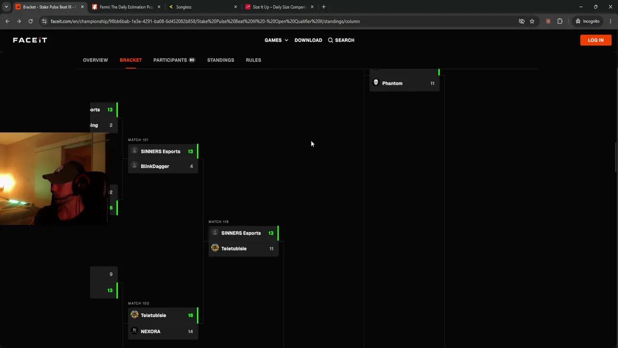Click the Phantom team row
618x348 pixels.
click(x=405, y=83)
